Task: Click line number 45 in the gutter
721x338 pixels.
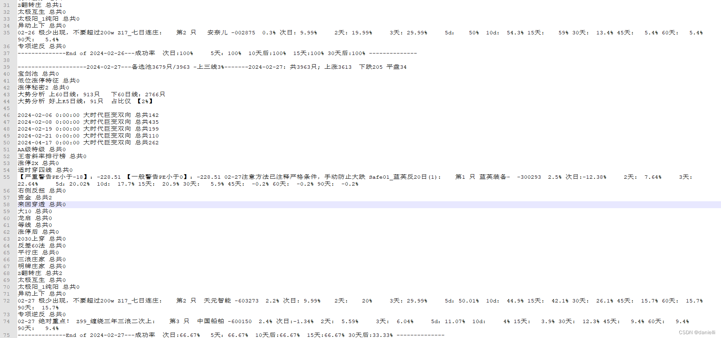Action: [7, 108]
